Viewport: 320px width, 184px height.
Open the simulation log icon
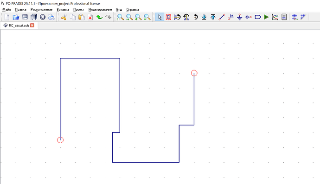284,17
